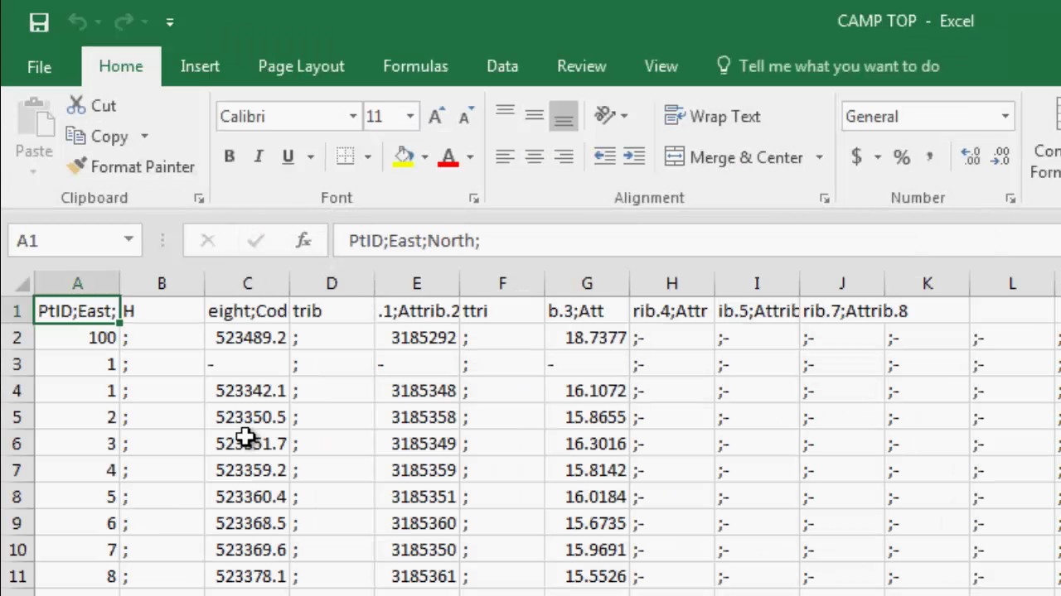Open font color palette dropdown
This screenshot has height=596, width=1061.
pos(470,156)
